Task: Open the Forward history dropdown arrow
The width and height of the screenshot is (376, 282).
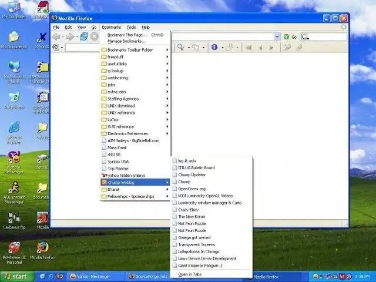Action: (x=77, y=37)
